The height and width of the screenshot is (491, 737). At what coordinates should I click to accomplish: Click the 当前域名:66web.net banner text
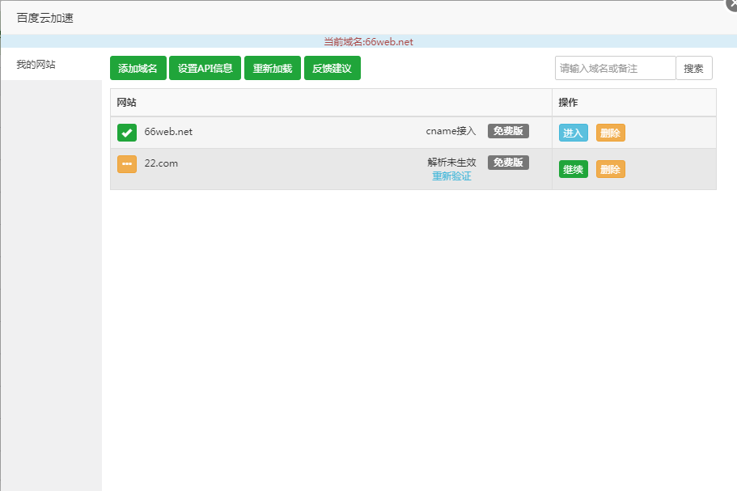(x=369, y=42)
